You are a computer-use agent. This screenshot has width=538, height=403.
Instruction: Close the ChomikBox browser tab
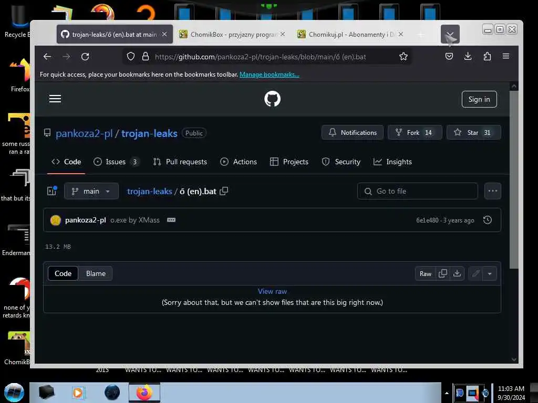click(x=283, y=34)
